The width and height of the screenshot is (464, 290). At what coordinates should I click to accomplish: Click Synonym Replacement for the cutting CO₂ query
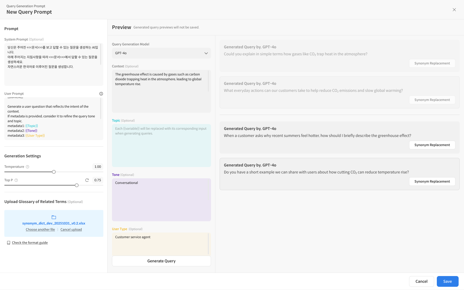432,182
